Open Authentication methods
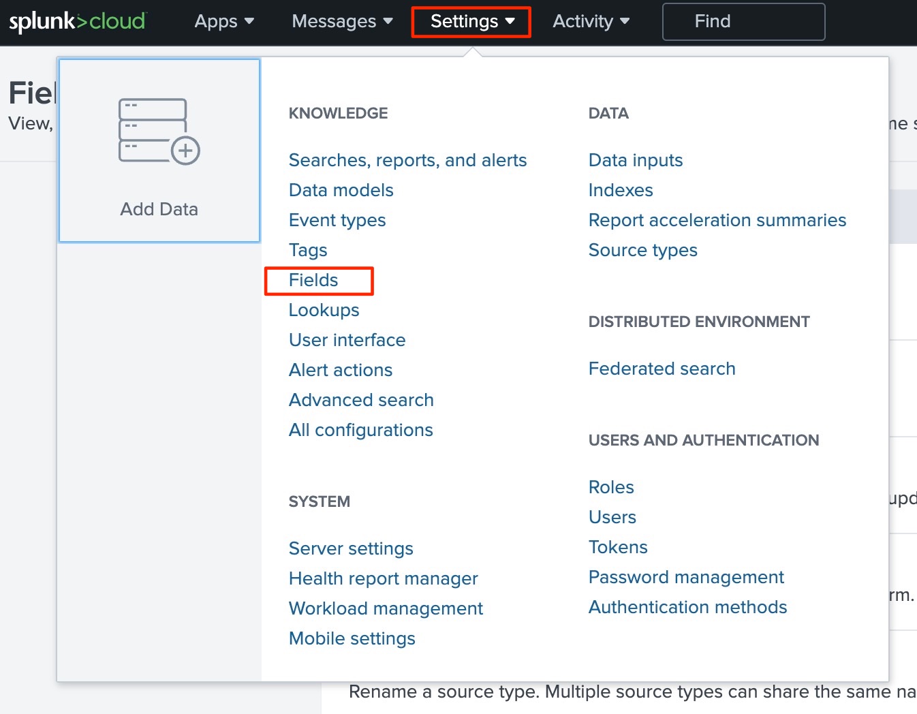 coord(687,607)
